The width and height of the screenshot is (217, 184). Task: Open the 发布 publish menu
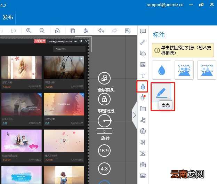pos(8,17)
